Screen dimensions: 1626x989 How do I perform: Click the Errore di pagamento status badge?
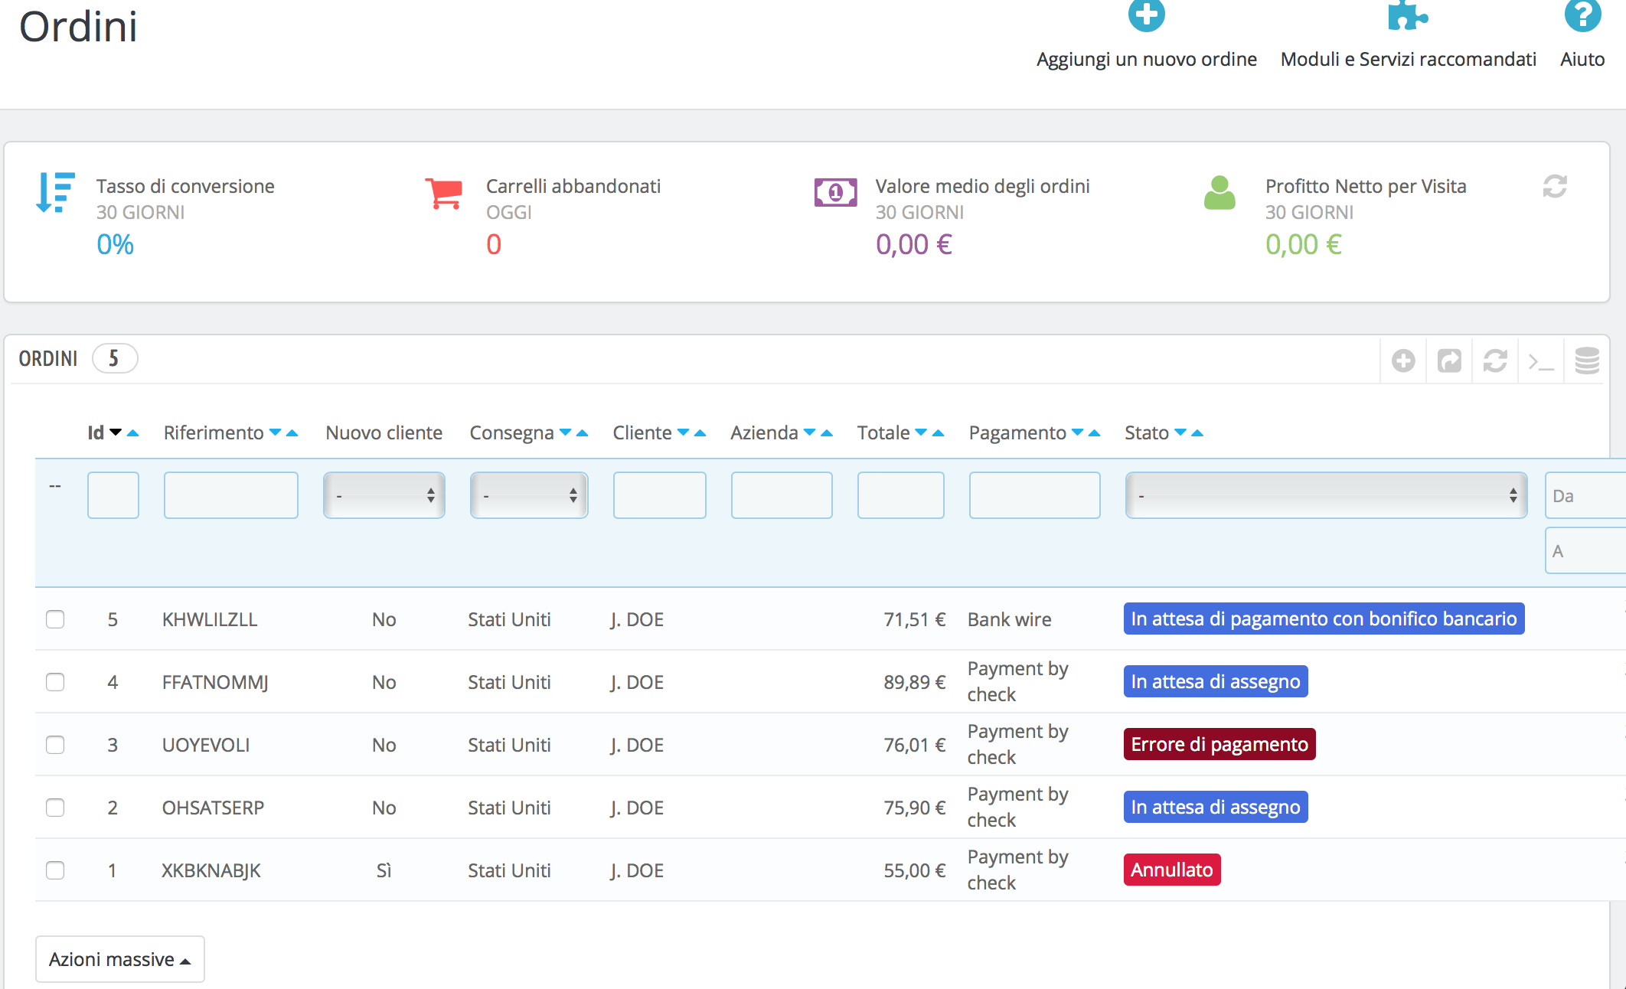(x=1219, y=744)
